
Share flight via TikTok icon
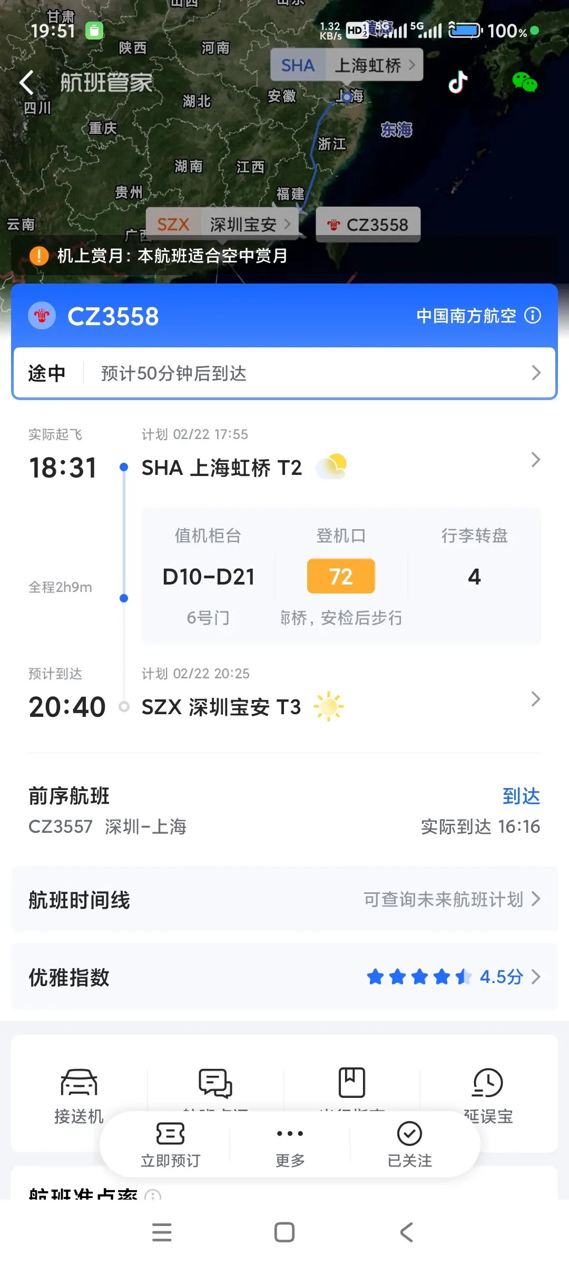click(x=458, y=82)
